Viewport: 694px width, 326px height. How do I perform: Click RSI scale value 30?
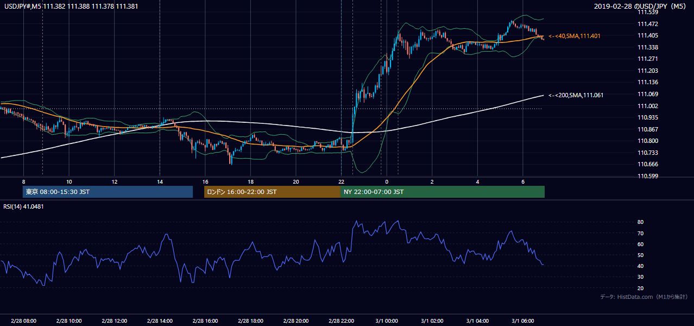[640, 277]
